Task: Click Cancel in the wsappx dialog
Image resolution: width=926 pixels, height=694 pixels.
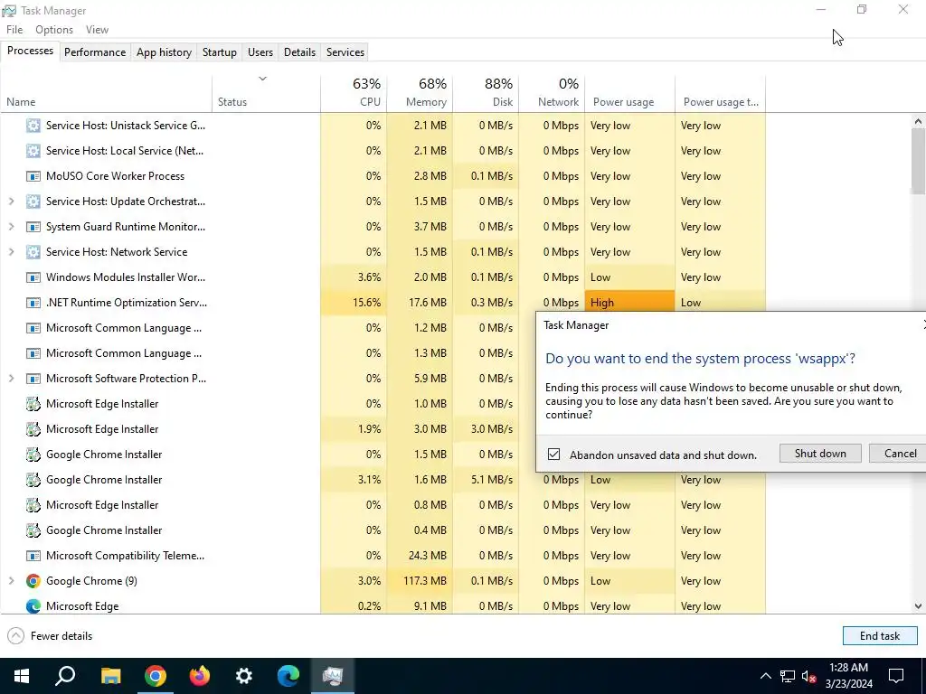Action: click(x=900, y=454)
